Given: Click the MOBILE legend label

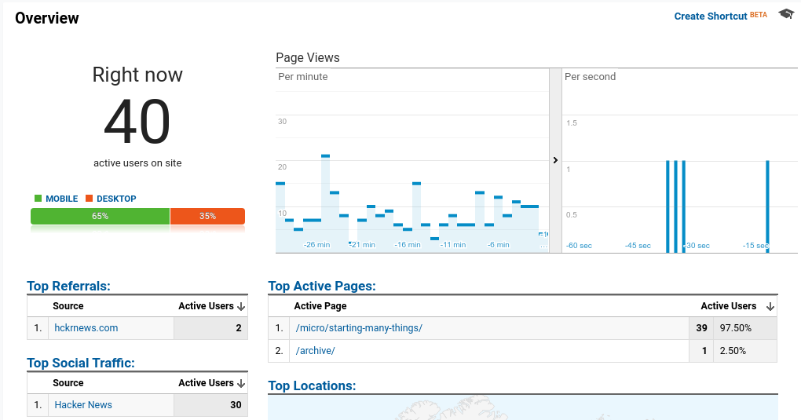Looking at the screenshot, I should pyautogui.click(x=62, y=199).
